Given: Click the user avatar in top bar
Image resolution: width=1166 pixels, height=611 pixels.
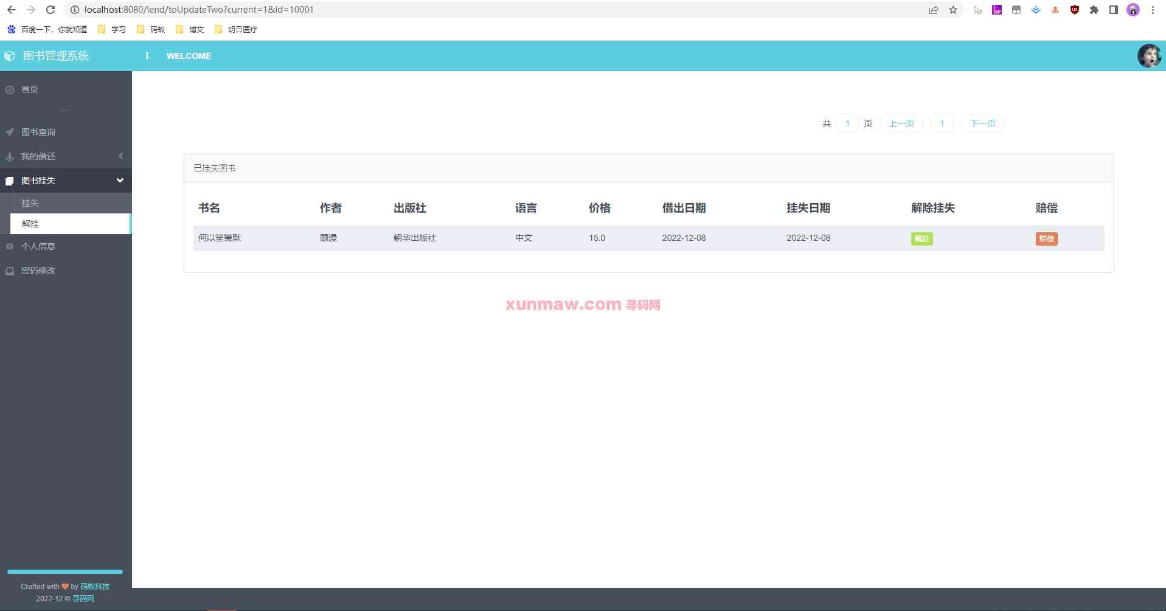Looking at the screenshot, I should [x=1150, y=55].
